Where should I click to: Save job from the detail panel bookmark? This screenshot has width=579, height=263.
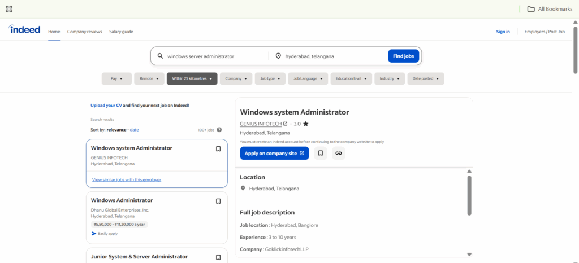(320, 153)
